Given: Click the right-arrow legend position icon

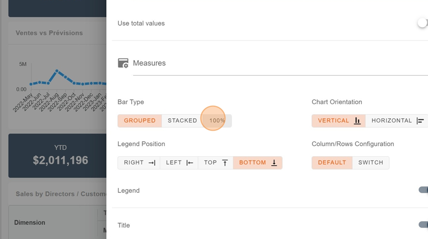Looking at the screenshot, I should [152, 163].
